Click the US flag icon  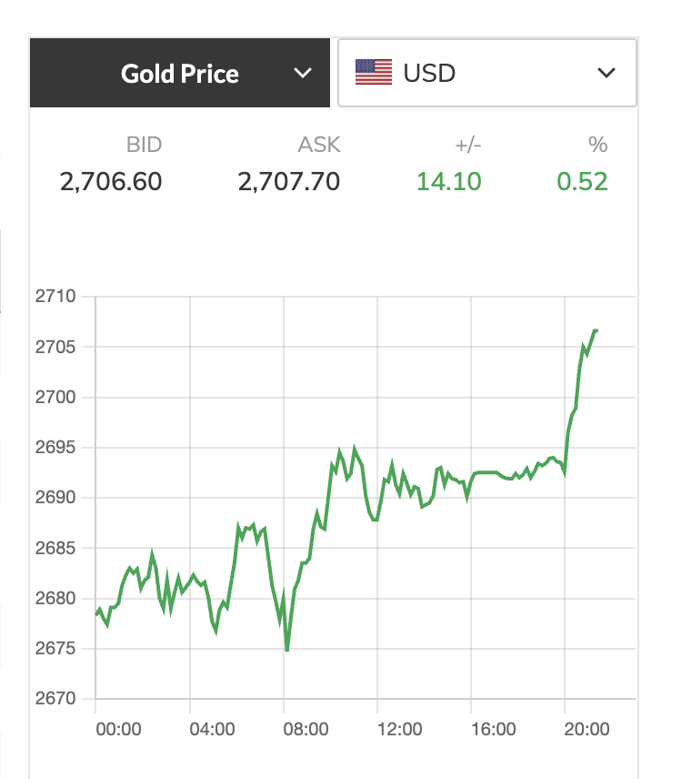coord(374,73)
